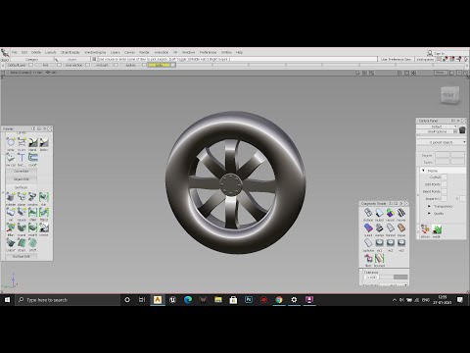The width and height of the screenshot is (470, 353).
Task: Toggle the midpart layer checkbox
Action: tap(116, 65)
